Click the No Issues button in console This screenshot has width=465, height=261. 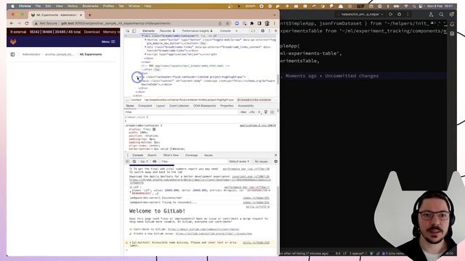261,162
